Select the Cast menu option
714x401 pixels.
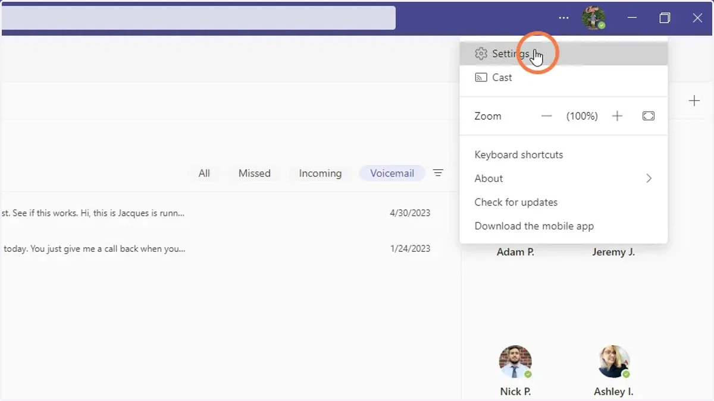point(563,77)
